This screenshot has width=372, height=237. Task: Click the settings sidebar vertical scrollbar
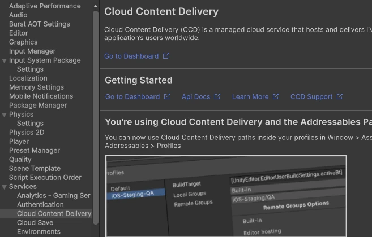coord(96,117)
